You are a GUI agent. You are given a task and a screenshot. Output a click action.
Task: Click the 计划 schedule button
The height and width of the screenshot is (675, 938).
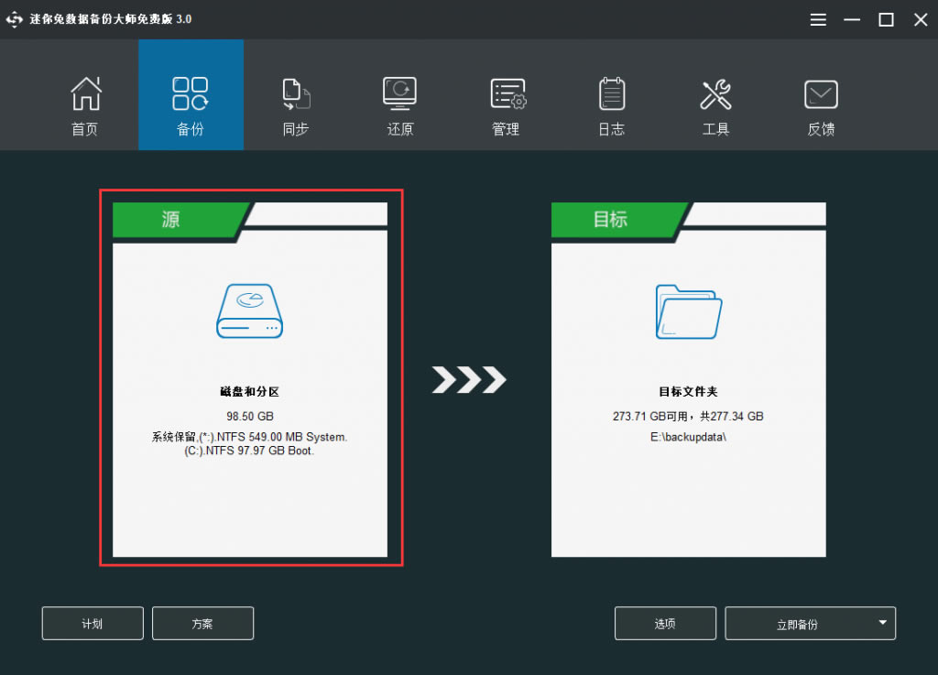[x=93, y=624]
